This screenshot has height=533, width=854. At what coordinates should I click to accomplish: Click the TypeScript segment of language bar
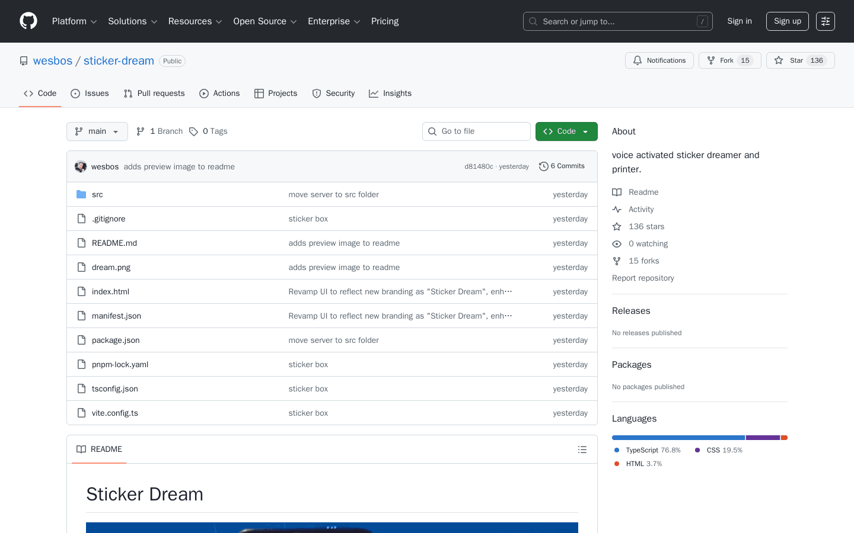click(x=678, y=438)
